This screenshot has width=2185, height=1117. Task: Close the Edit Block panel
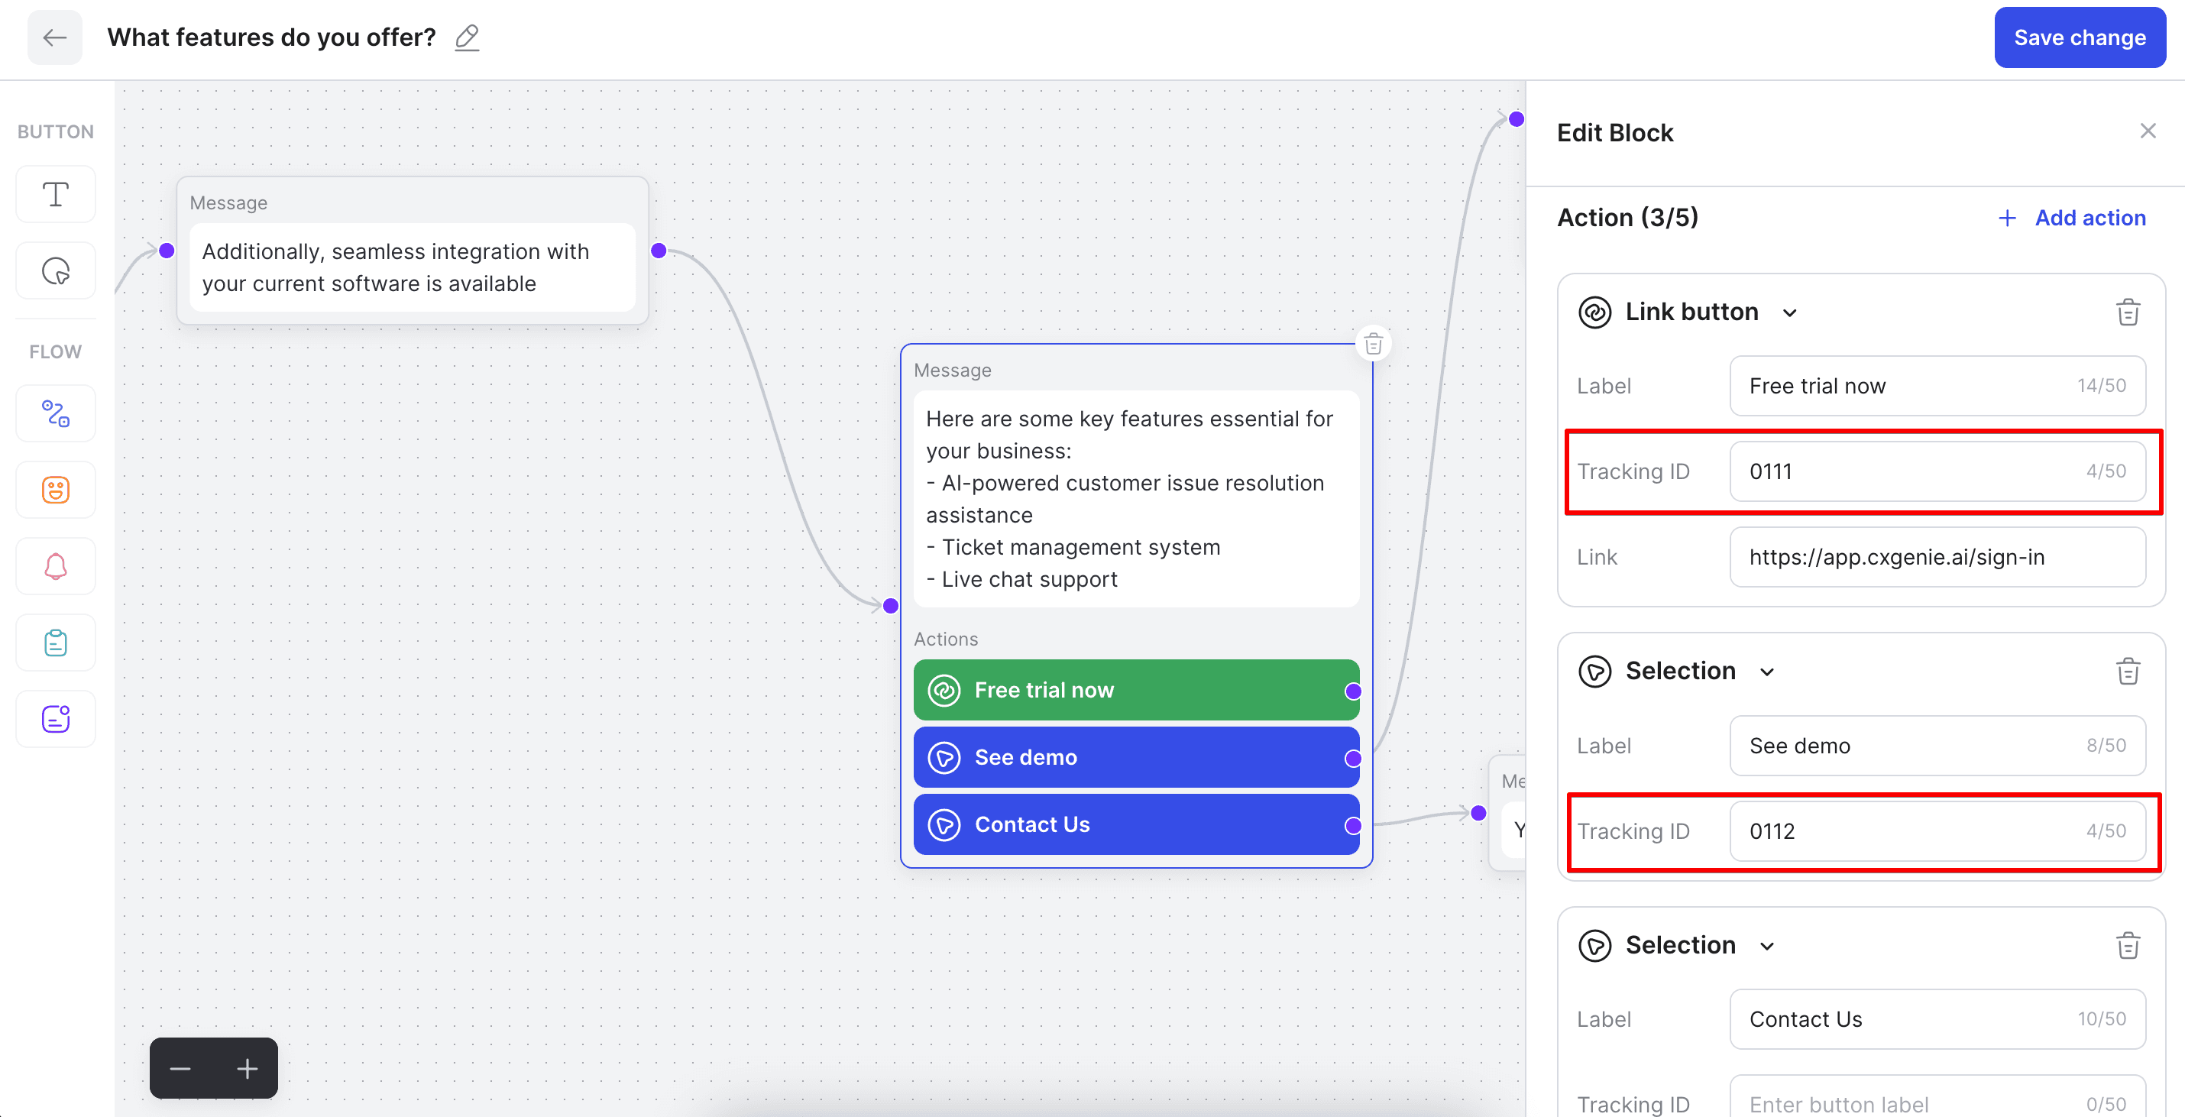tap(2148, 131)
